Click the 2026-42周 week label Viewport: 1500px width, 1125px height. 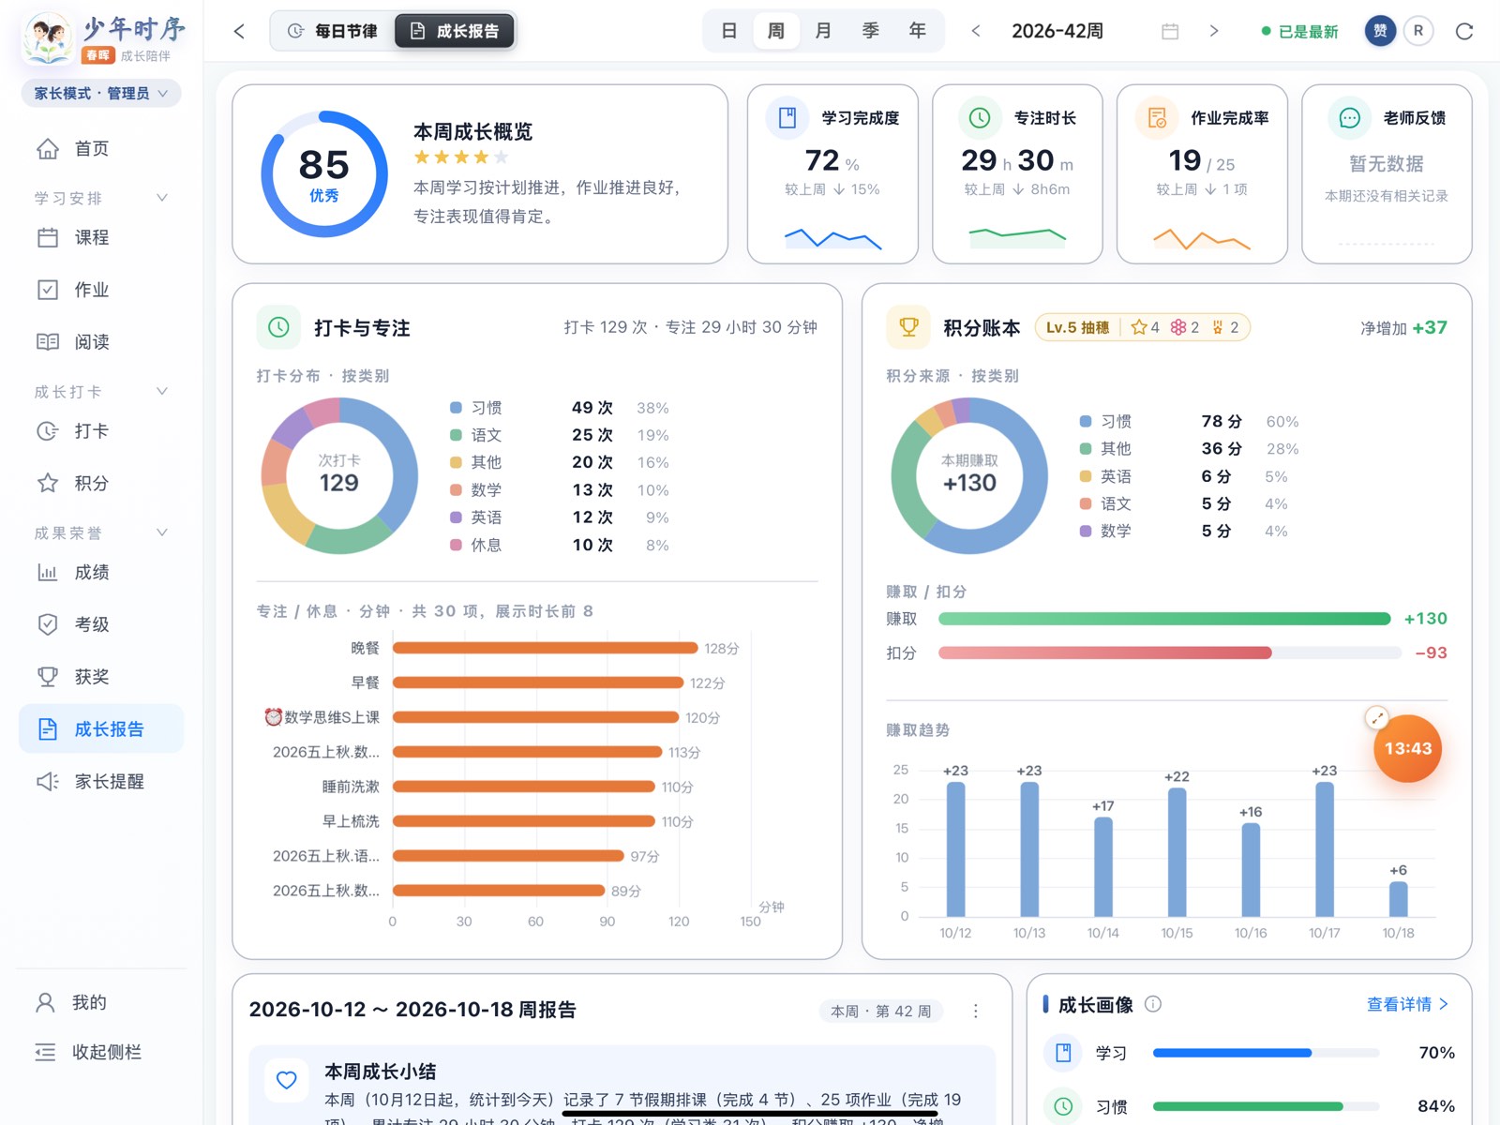(1057, 31)
